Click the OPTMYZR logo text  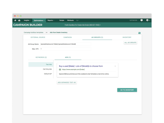click(133, 20)
